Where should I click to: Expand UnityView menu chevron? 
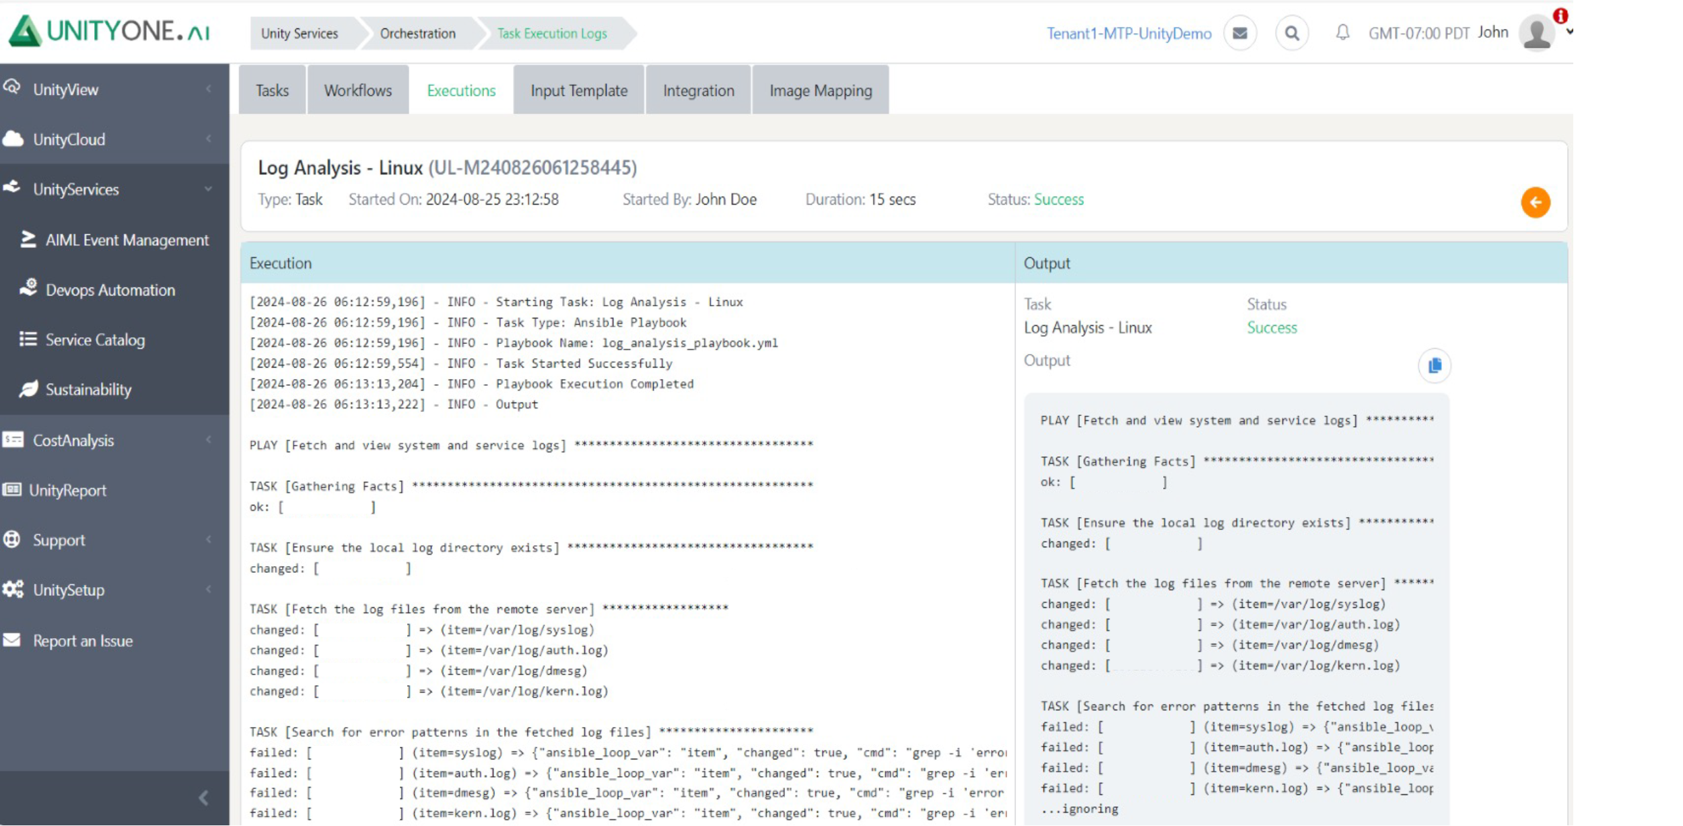(x=209, y=88)
